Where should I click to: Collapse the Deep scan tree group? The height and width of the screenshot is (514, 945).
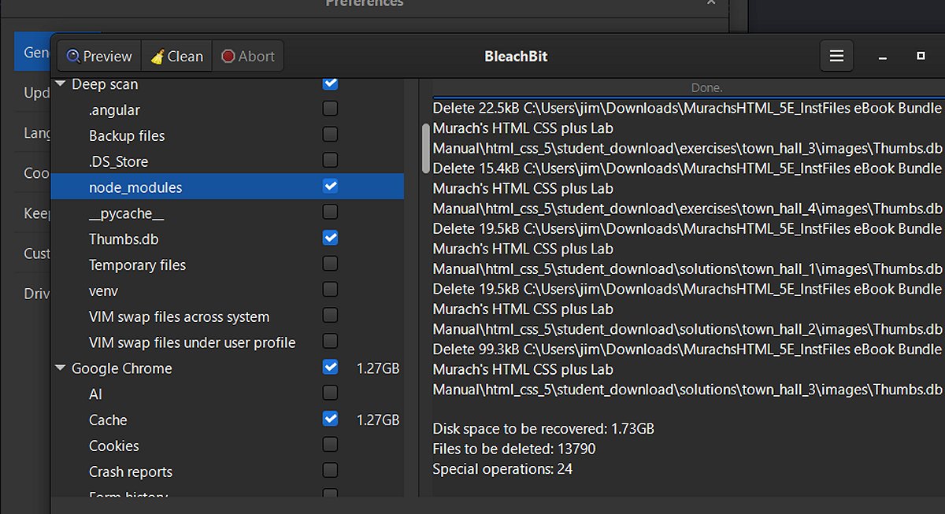(x=61, y=84)
